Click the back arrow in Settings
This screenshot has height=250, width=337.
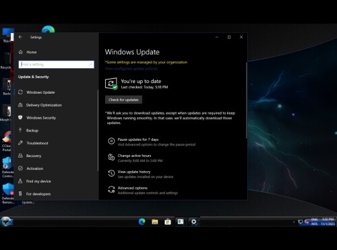coord(20,37)
